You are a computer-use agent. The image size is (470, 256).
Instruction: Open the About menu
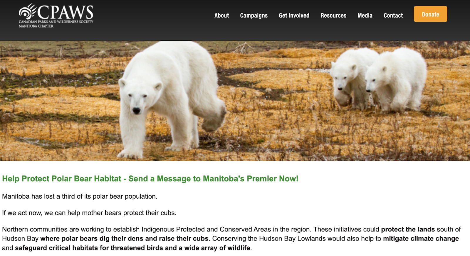tap(221, 16)
